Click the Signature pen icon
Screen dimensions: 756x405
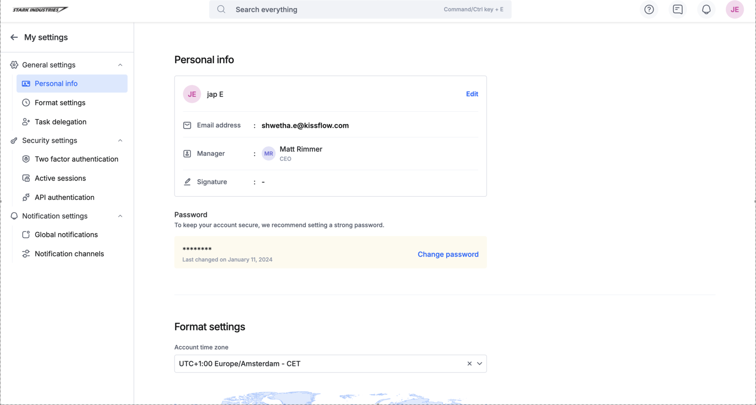187,182
